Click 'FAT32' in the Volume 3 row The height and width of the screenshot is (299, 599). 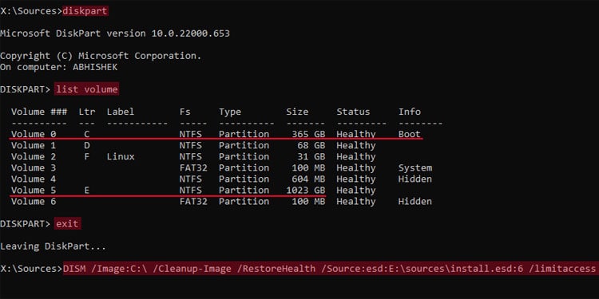pos(193,167)
